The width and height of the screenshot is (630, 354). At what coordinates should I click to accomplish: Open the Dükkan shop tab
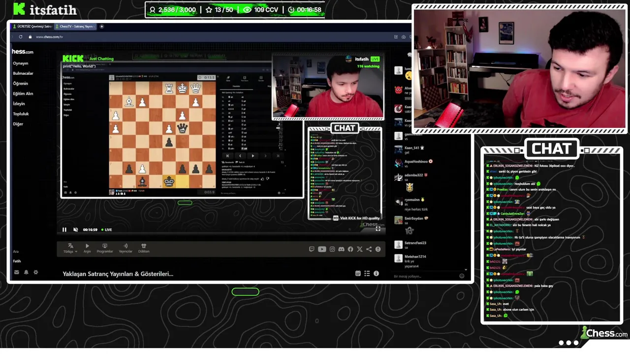point(144,248)
